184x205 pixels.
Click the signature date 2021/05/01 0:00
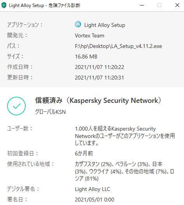(x=94, y=200)
